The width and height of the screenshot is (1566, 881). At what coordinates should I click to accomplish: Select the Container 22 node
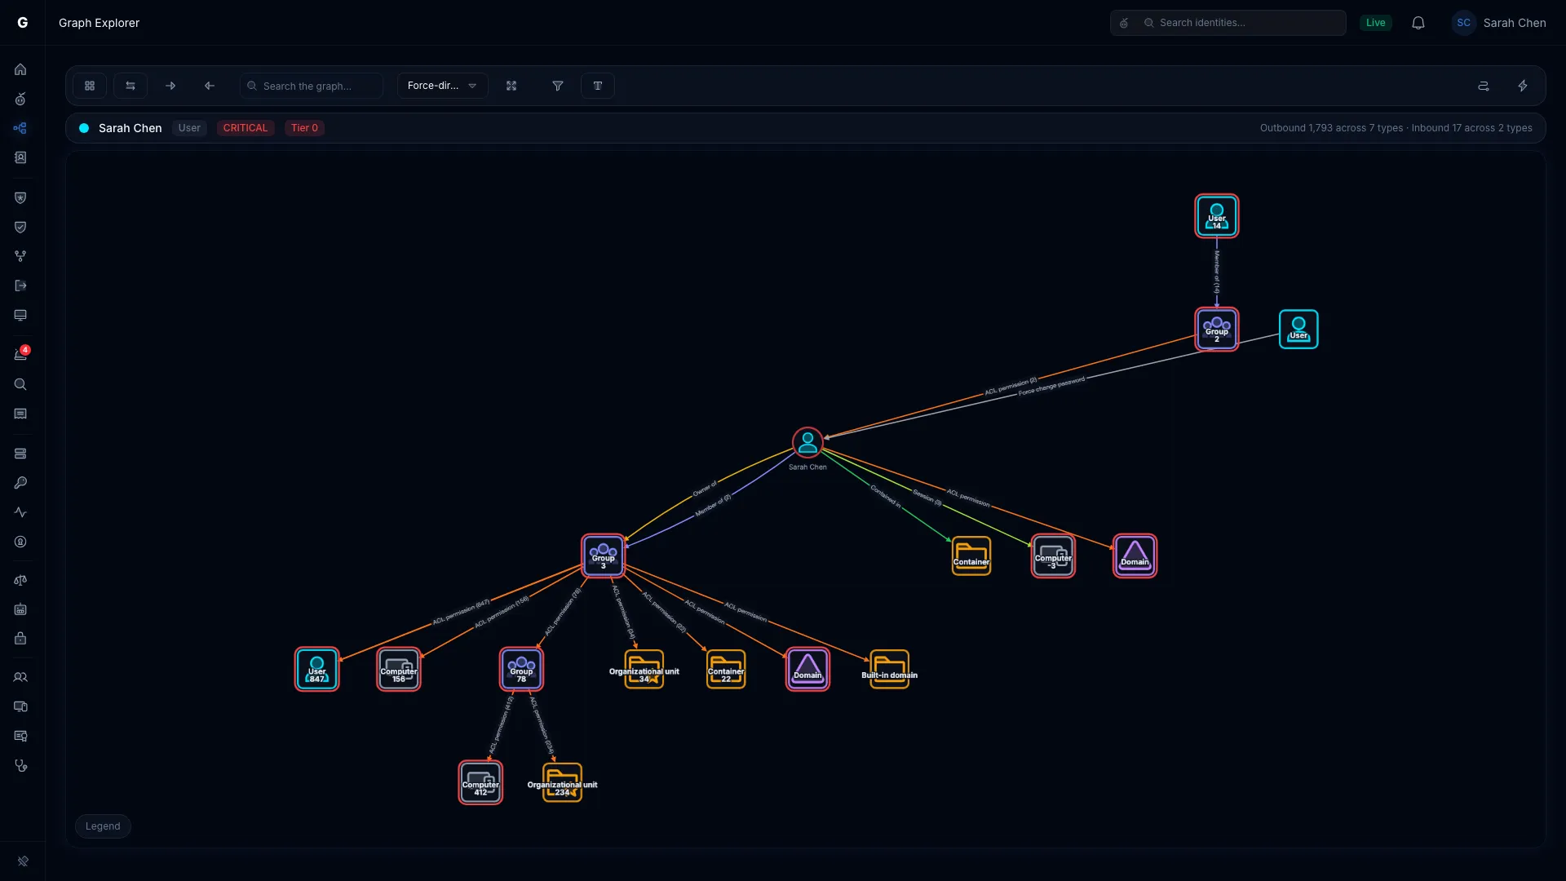[x=726, y=670]
